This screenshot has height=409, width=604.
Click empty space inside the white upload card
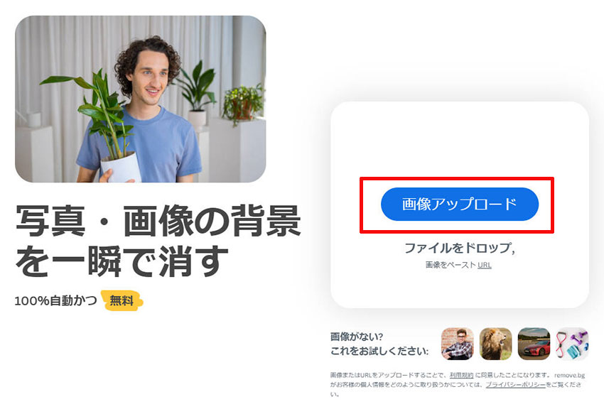460,142
